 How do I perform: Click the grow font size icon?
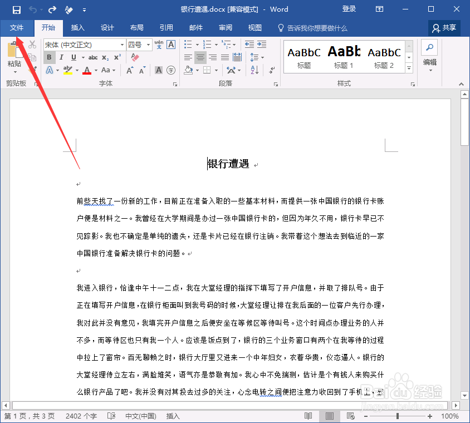coord(130,70)
